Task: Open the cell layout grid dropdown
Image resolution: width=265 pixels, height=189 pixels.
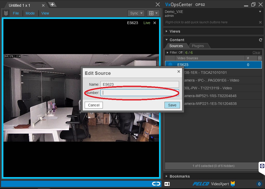Action: tap(153, 13)
